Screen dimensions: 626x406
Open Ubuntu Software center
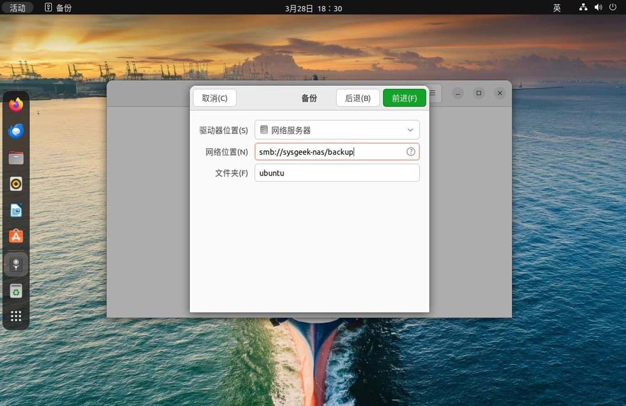point(16,236)
